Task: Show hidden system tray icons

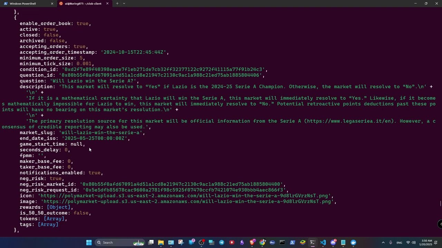Action: [383, 242]
